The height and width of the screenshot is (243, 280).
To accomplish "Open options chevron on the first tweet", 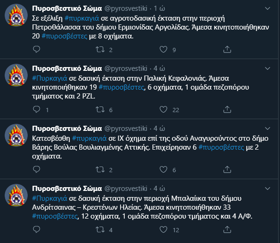I will click(x=267, y=8).
